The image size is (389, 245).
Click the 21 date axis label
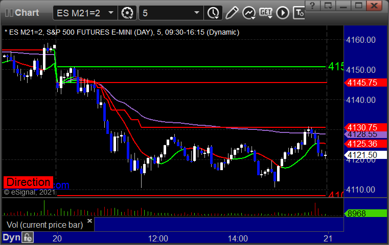tap(328, 238)
